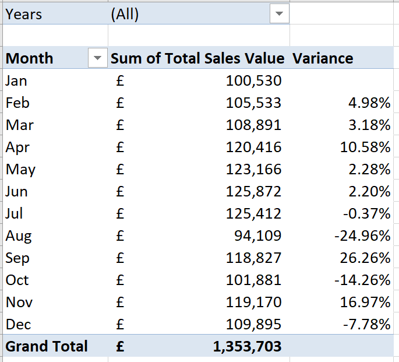Select the Jun row label
The height and width of the screenshot is (362, 399).
[16, 192]
